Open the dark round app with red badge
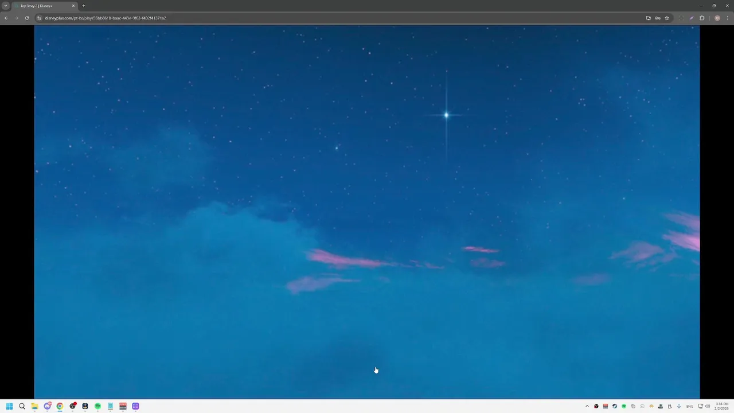This screenshot has width=734, height=413. pyautogui.click(x=72, y=406)
